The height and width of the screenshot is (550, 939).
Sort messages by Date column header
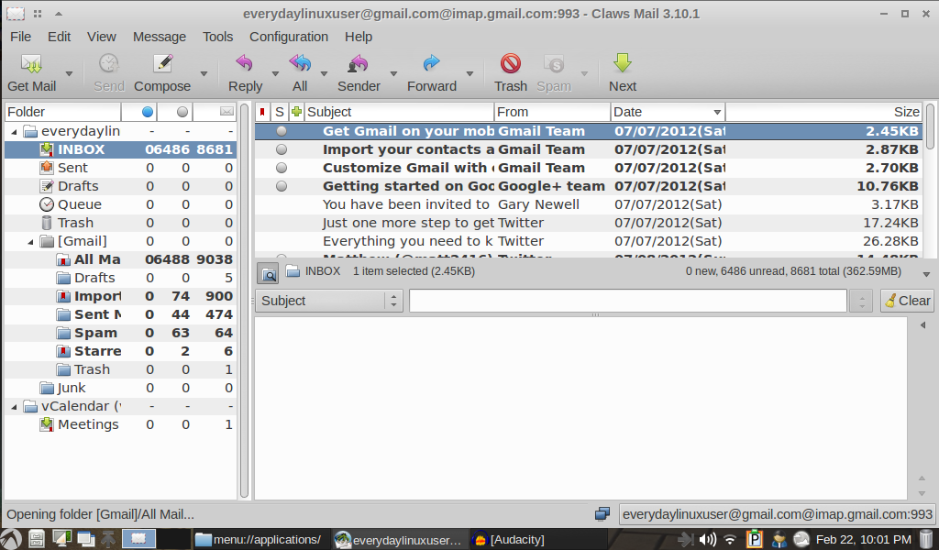667,112
